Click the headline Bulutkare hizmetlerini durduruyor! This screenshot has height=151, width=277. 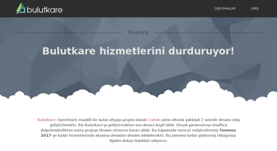(x=138, y=51)
